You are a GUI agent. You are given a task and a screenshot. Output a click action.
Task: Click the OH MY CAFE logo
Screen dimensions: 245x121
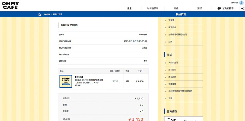10,5
